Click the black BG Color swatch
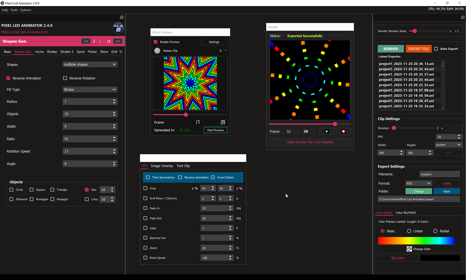 [x=440, y=258]
